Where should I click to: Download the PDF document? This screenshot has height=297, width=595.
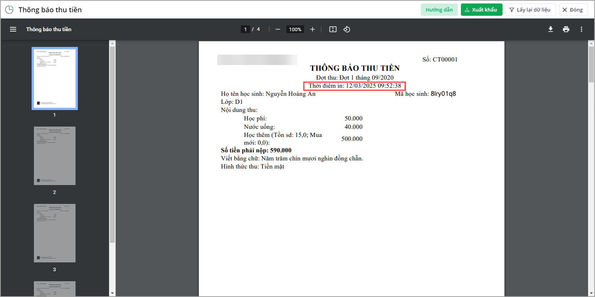click(x=551, y=29)
